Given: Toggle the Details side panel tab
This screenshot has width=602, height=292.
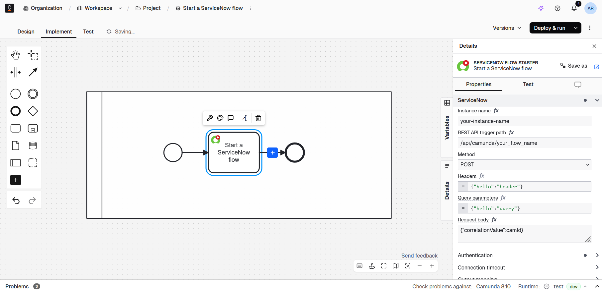Looking at the screenshot, I should [447, 191].
